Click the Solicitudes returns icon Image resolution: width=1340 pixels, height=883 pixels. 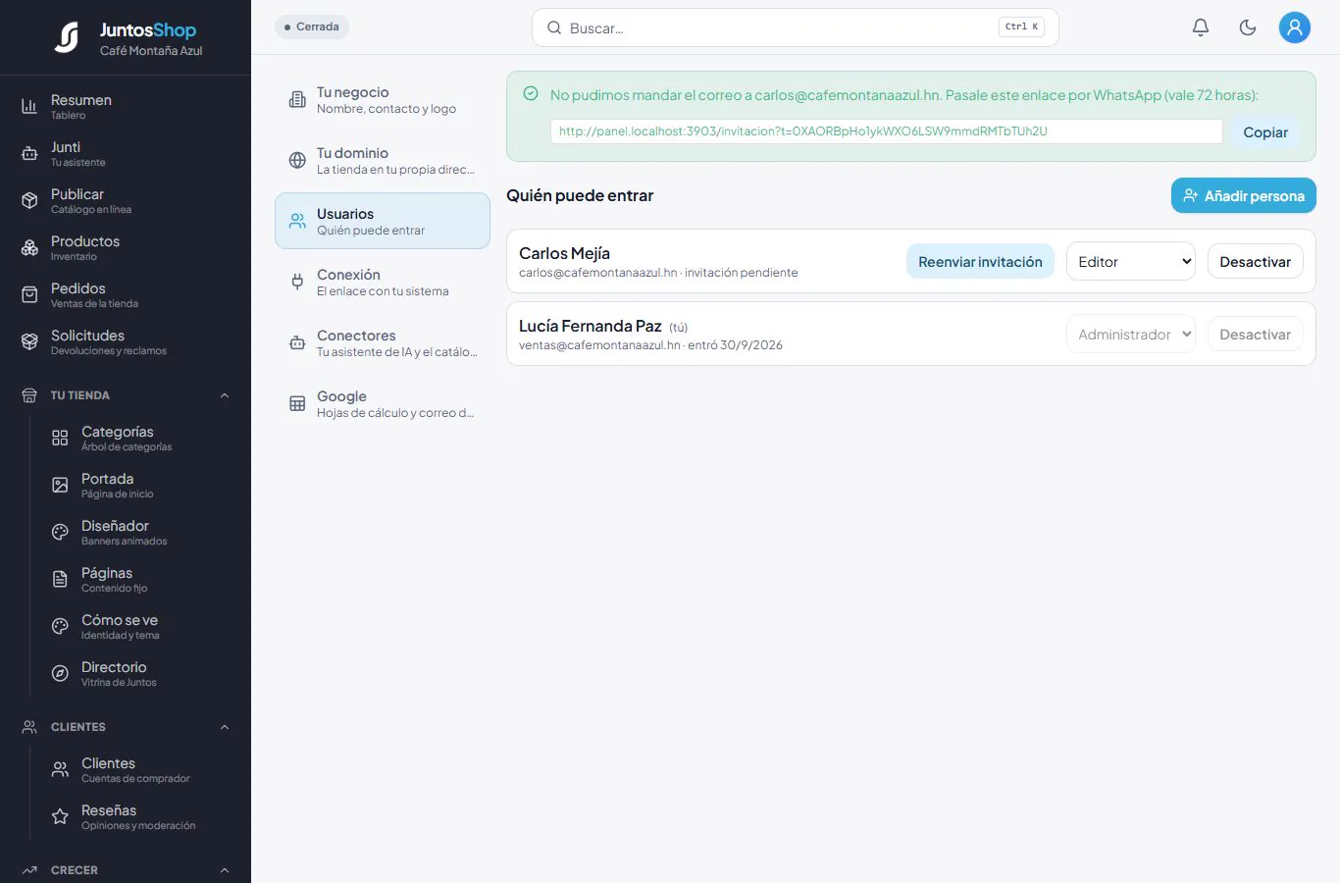29,341
